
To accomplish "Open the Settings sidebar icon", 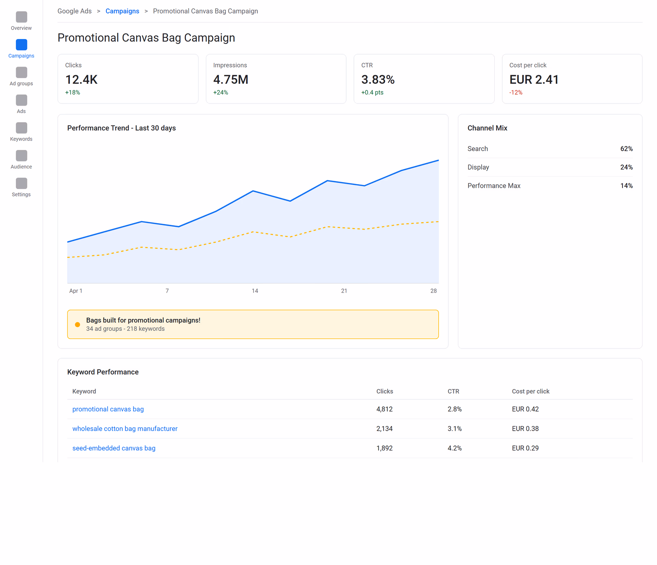I will pos(21,183).
